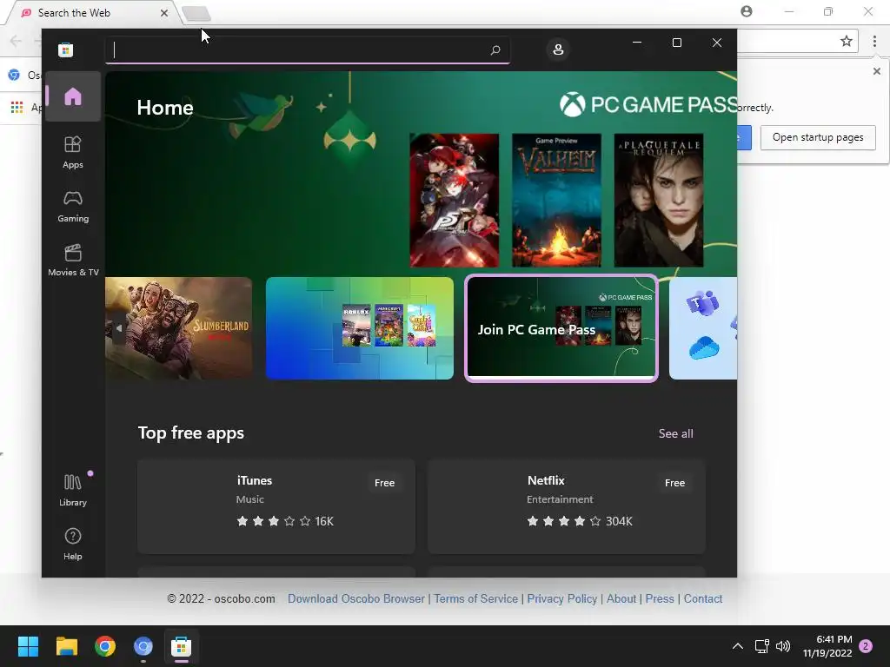Click the carousel previous arrow
This screenshot has height=667, width=890.
[118, 328]
